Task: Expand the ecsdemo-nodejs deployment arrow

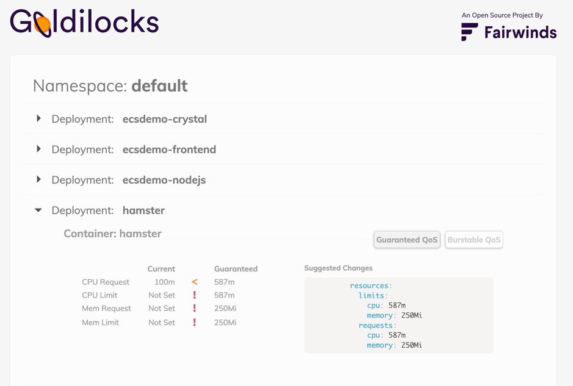Action: pyautogui.click(x=38, y=180)
